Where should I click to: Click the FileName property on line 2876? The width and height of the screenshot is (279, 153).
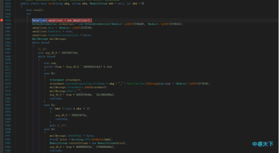click(x=99, y=83)
